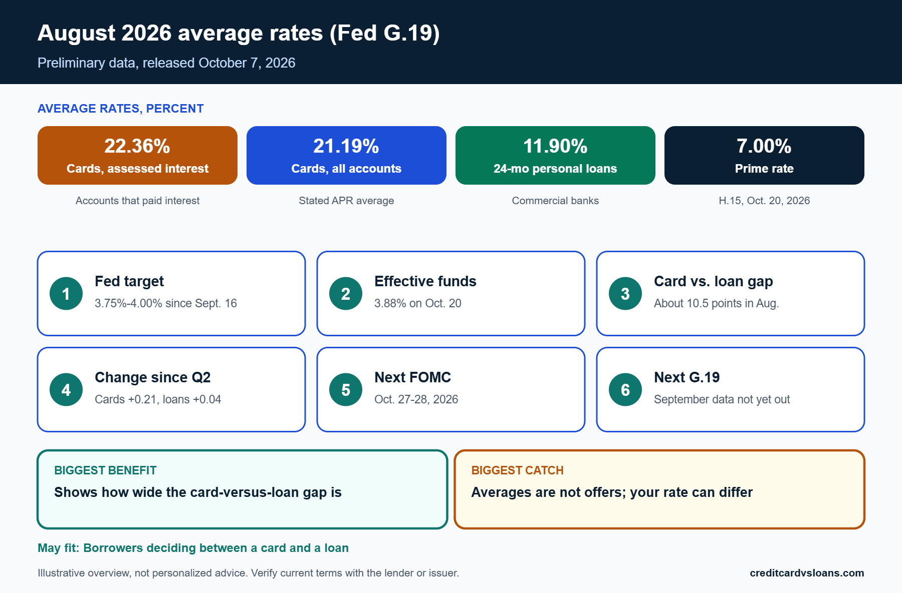Click the text 'Cards +0.21, loans +0.04'

(158, 399)
